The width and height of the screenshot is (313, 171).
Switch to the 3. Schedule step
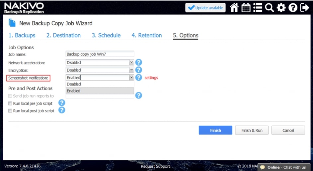coord(106,35)
